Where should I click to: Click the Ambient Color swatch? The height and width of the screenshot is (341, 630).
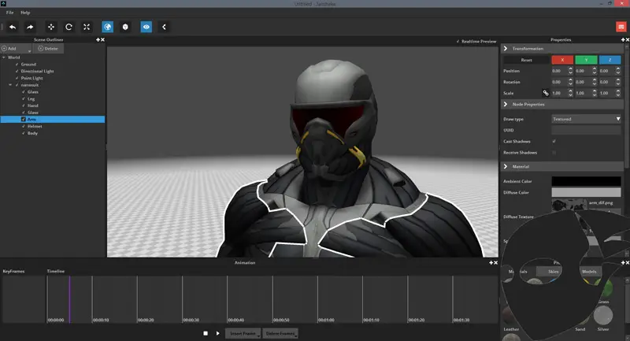[x=586, y=181]
